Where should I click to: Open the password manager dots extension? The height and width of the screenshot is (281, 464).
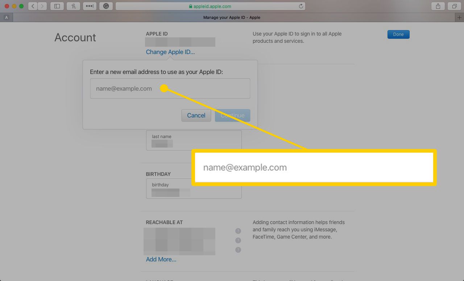[x=90, y=6]
